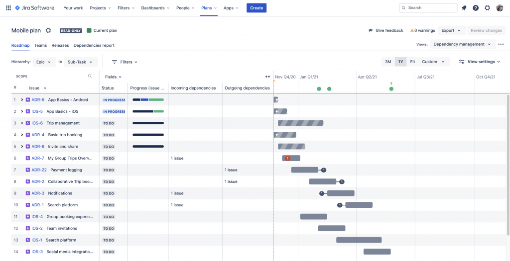
Task: Click the IOS-3 epic type icon
Action: 28,252
